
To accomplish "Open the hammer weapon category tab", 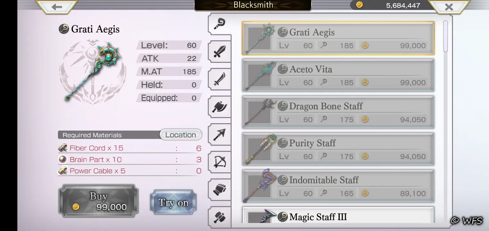I will [x=219, y=217].
